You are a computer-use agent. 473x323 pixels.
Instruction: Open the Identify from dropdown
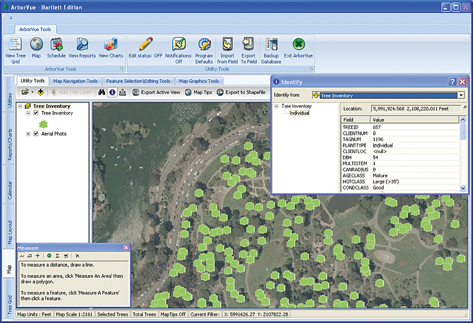point(461,95)
